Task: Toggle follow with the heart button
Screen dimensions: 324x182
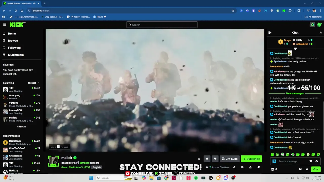Action: 215,159
